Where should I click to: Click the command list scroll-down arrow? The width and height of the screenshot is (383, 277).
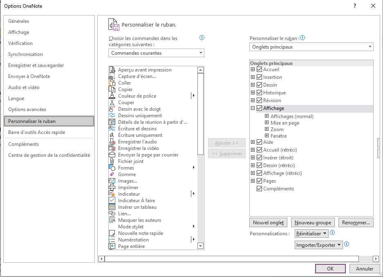[200, 246]
